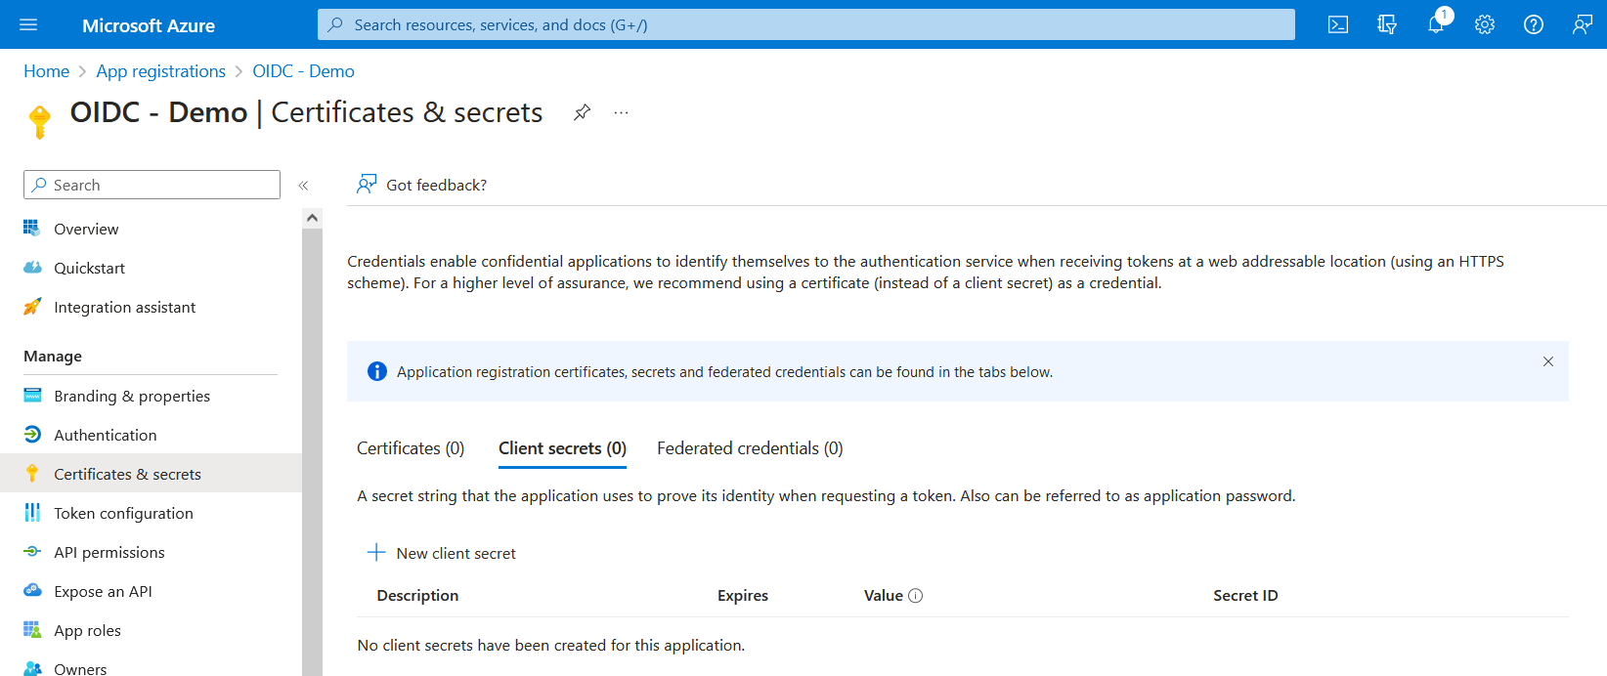Open the ellipsis more options menu
Viewport: 1607px width, 676px height.
coord(621,112)
